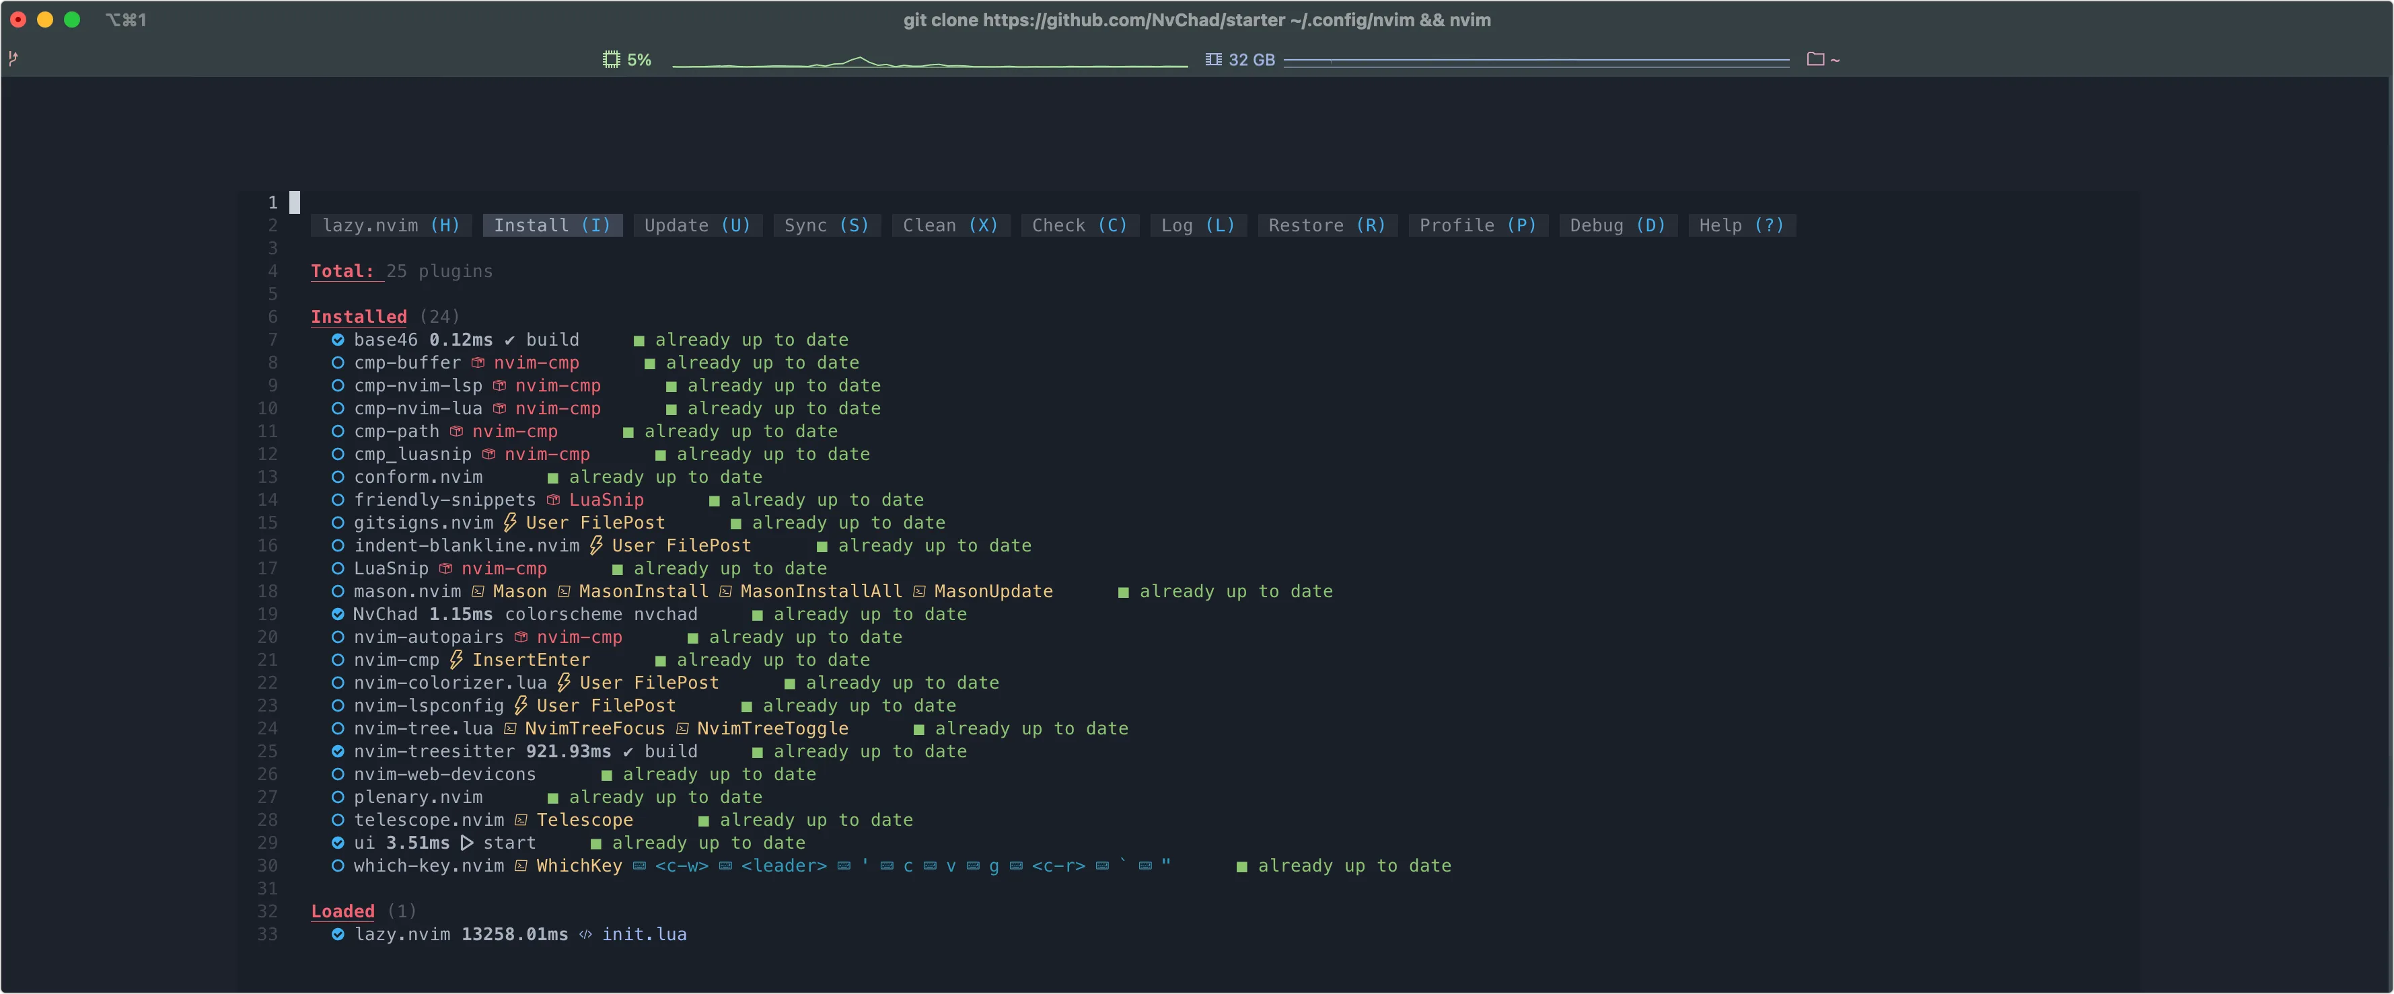Expand the mason.nvim plugin entry
This screenshot has height=994, width=2394.
[x=407, y=592]
